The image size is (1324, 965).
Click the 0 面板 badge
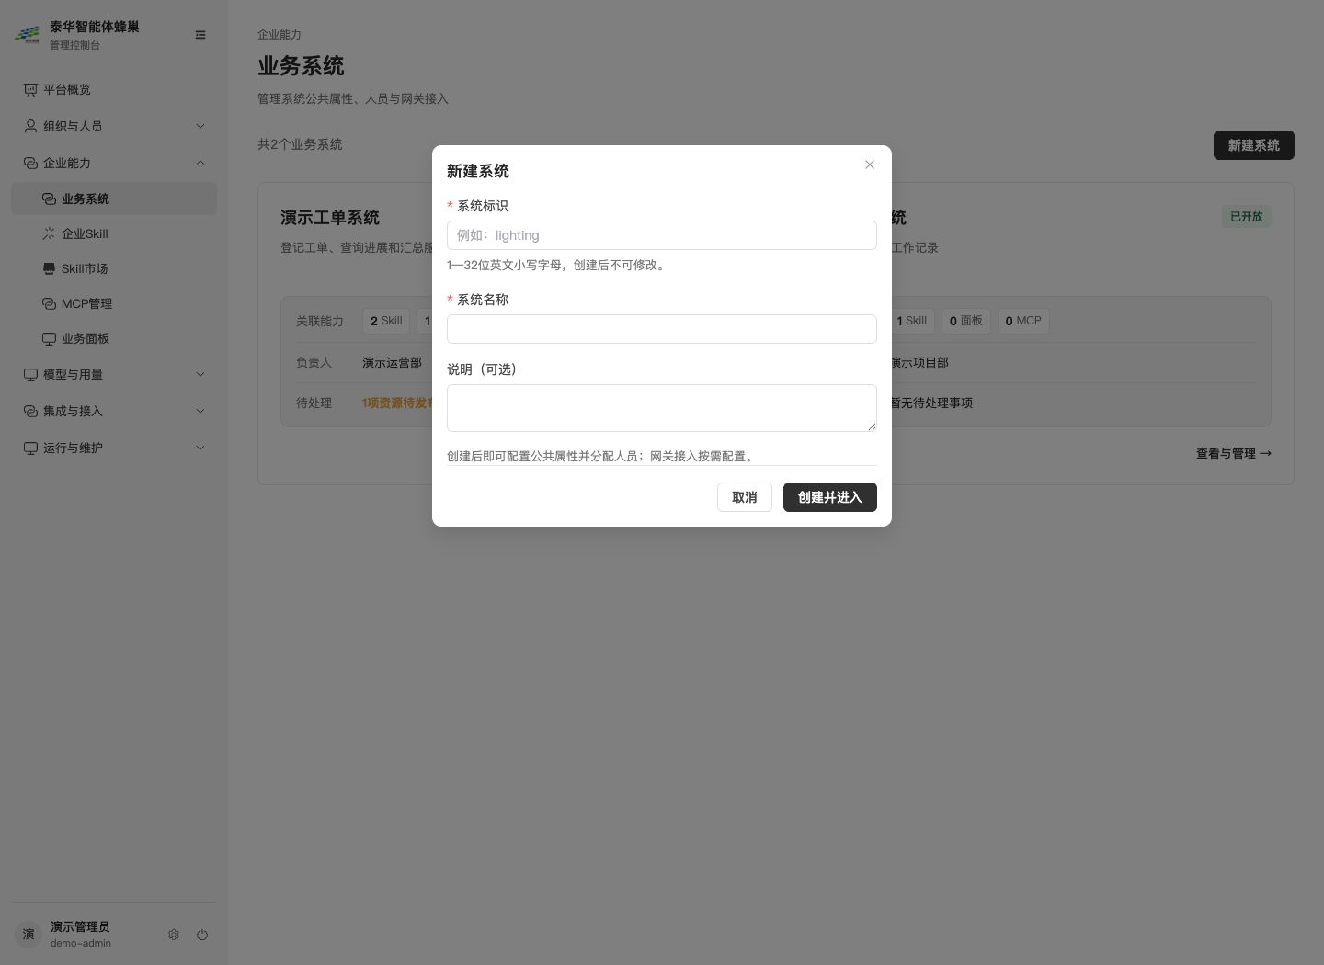pyautogui.click(x=966, y=321)
